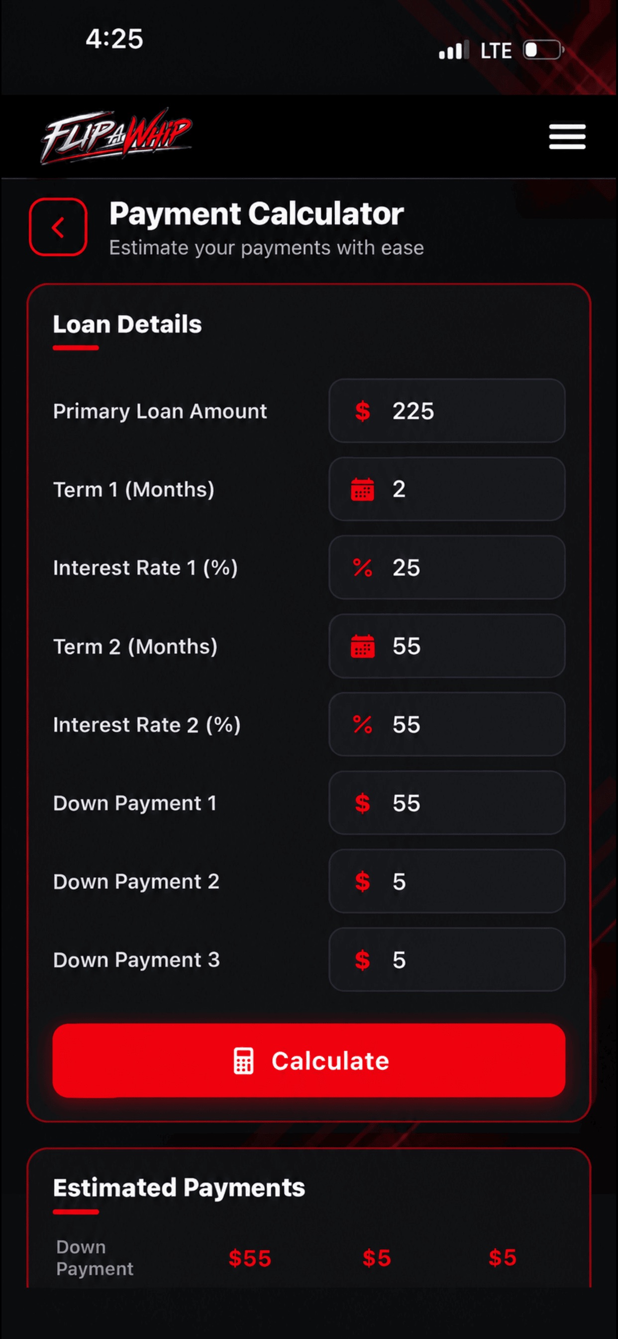Focus the Down Payment 1 field
The width and height of the screenshot is (618, 1339).
tap(447, 803)
